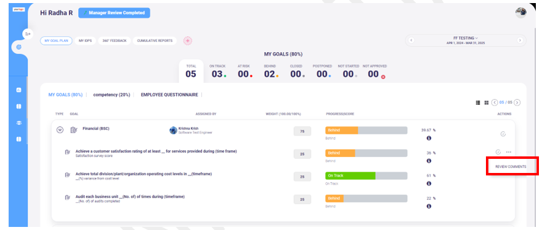The image size is (542, 230).
Task: Click info icon under 22 % score
Action: point(429,206)
